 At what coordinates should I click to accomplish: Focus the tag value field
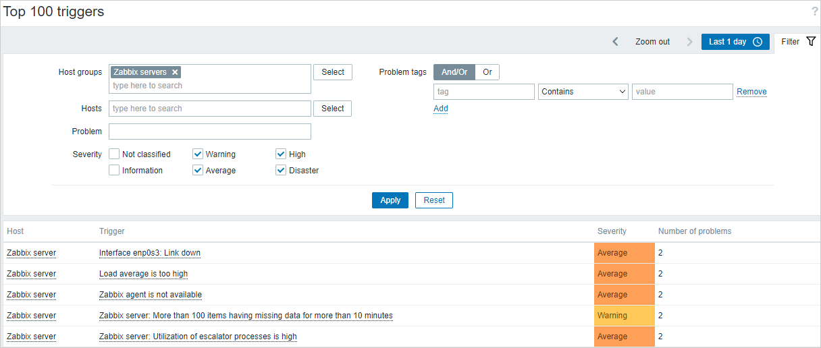coord(683,92)
